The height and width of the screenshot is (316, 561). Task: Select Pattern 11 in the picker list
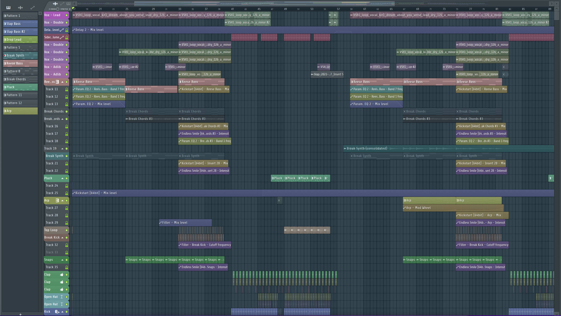(20, 95)
